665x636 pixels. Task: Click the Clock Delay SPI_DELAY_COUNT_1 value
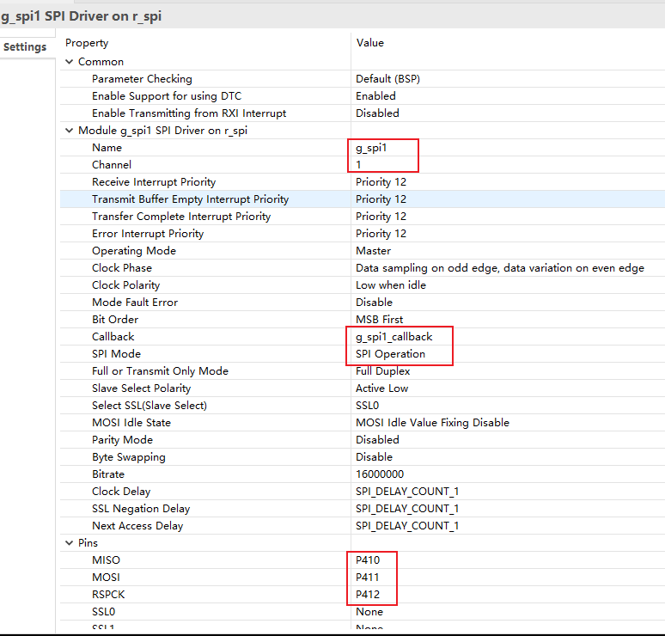(x=407, y=492)
